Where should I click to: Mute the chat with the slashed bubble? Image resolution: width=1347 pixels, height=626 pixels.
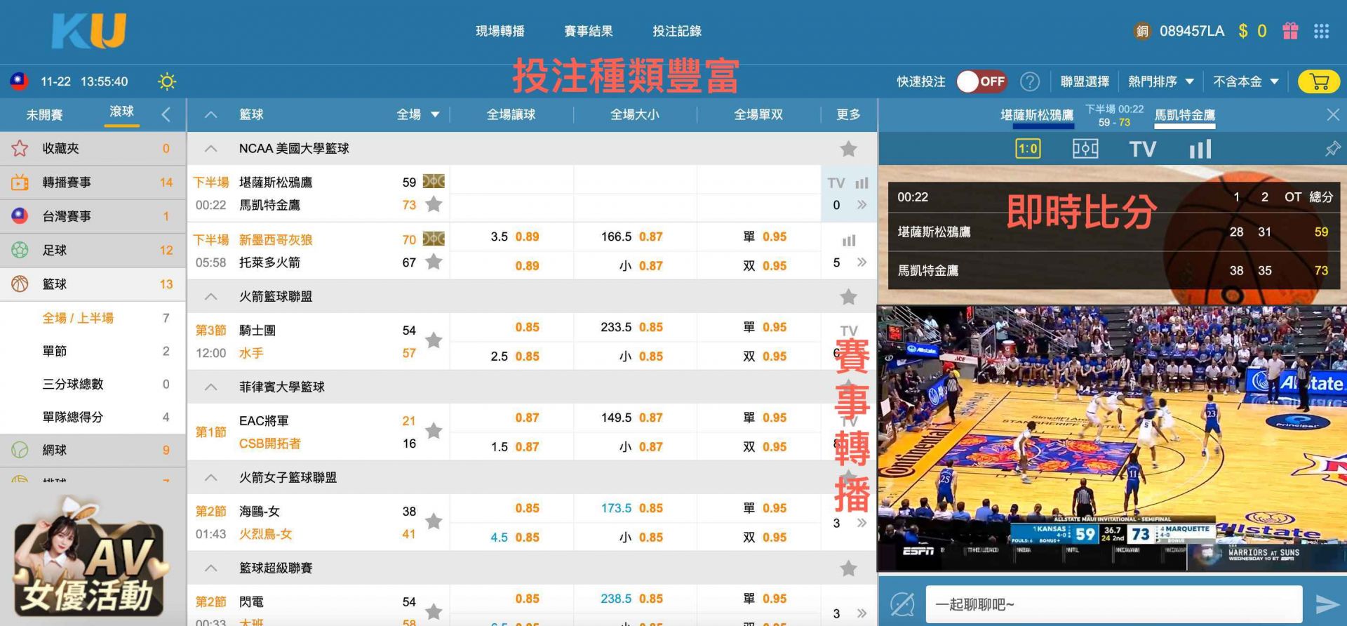click(902, 604)
